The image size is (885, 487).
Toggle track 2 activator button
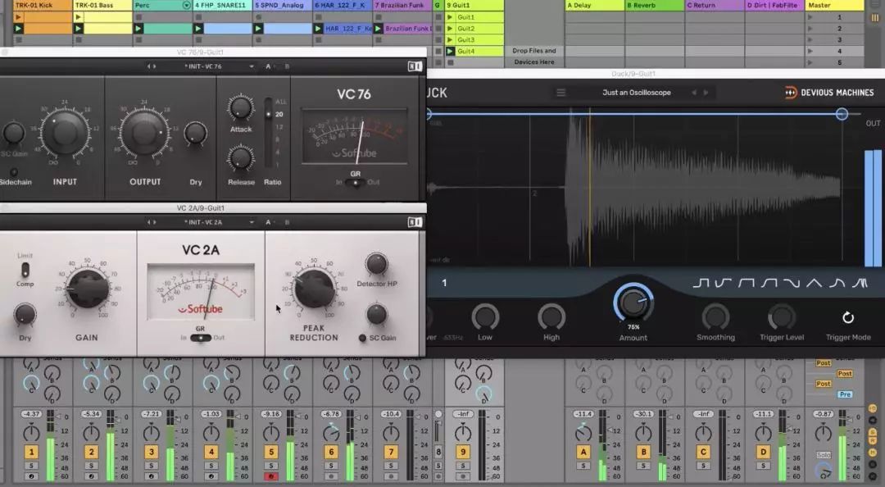(x=92, y=452)
